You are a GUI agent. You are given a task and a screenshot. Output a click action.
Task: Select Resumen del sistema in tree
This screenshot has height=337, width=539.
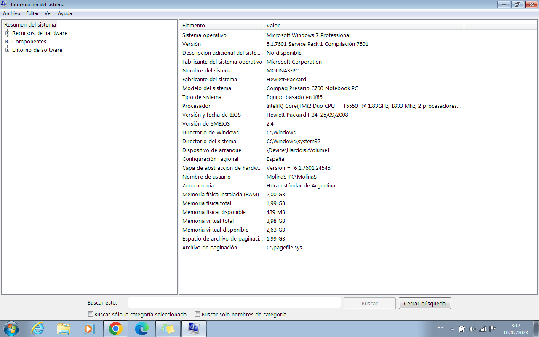pyautogui.click(x=30, y=24)
